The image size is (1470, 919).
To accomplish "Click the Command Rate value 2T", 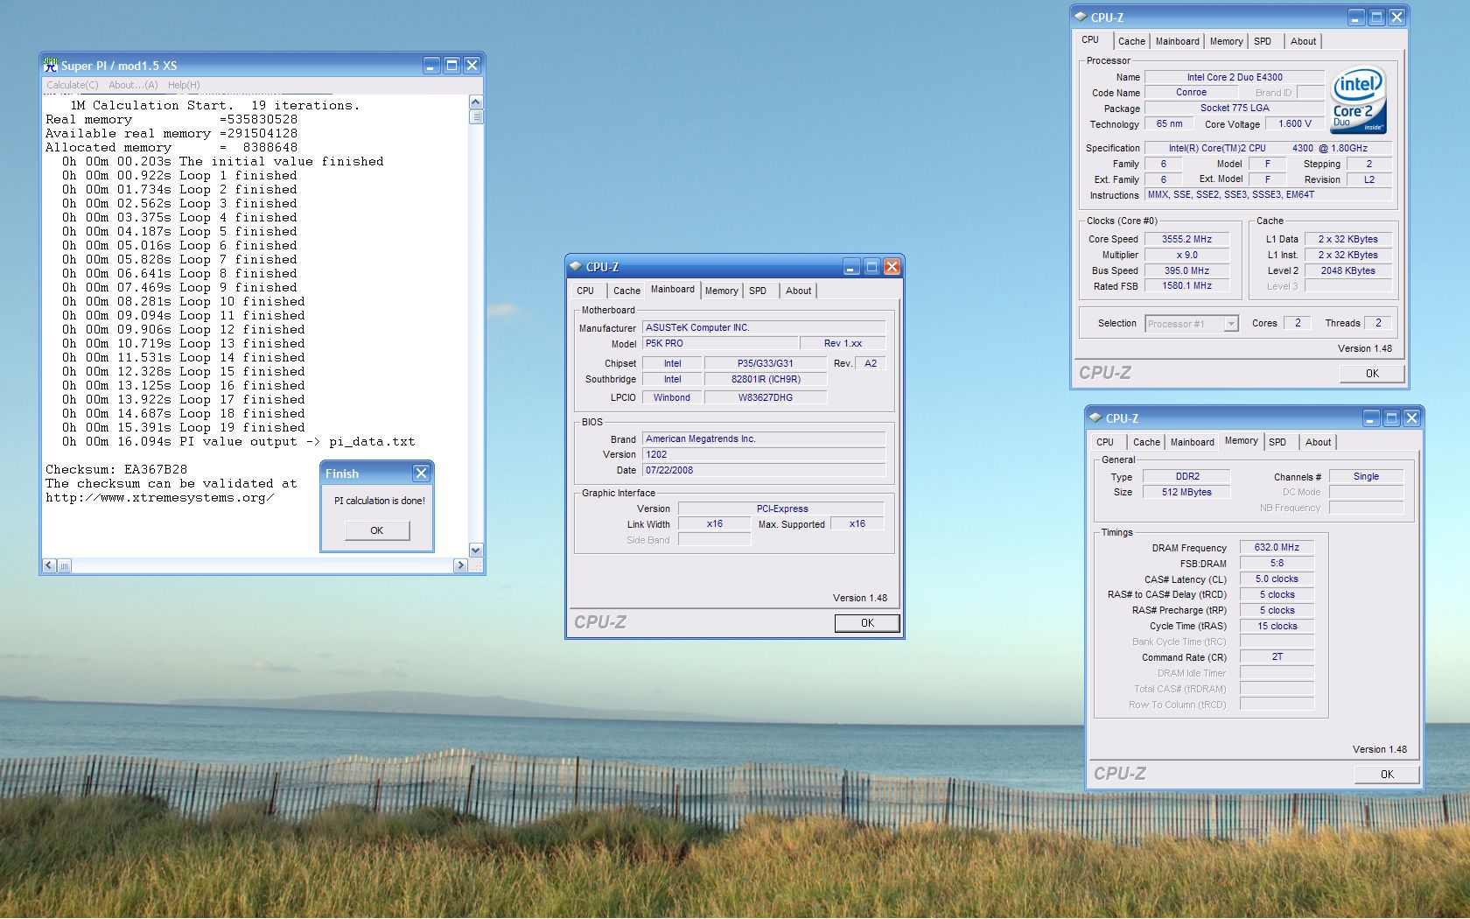I will click(1277, 656).
